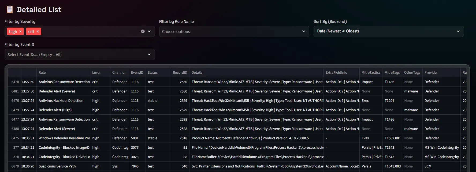Sort table by Rule column header
The width and height of the screenshot is (476, 172).
coord(42,73)
